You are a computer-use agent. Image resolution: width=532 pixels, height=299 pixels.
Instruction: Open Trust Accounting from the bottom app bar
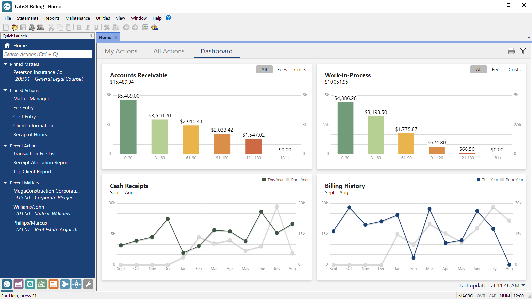pyautogui.click(x=30, y=284)
